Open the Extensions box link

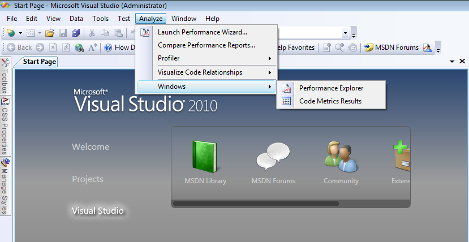click(x=401, y=163)
